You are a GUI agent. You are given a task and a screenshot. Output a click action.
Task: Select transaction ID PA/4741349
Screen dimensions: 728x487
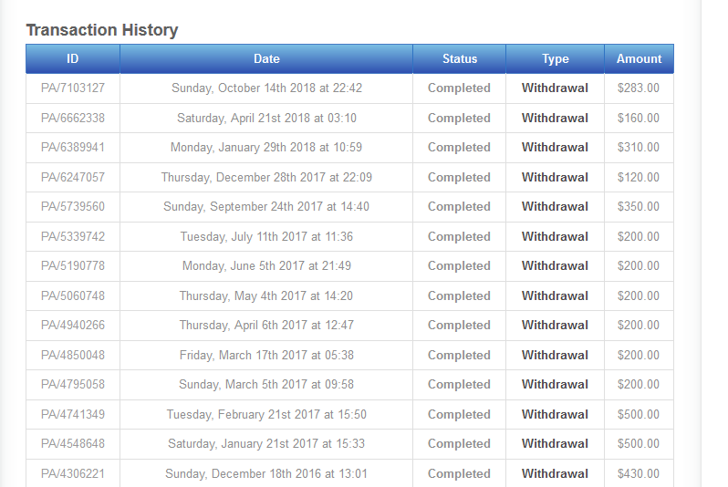pyautogui.click(x=73, y=414)
